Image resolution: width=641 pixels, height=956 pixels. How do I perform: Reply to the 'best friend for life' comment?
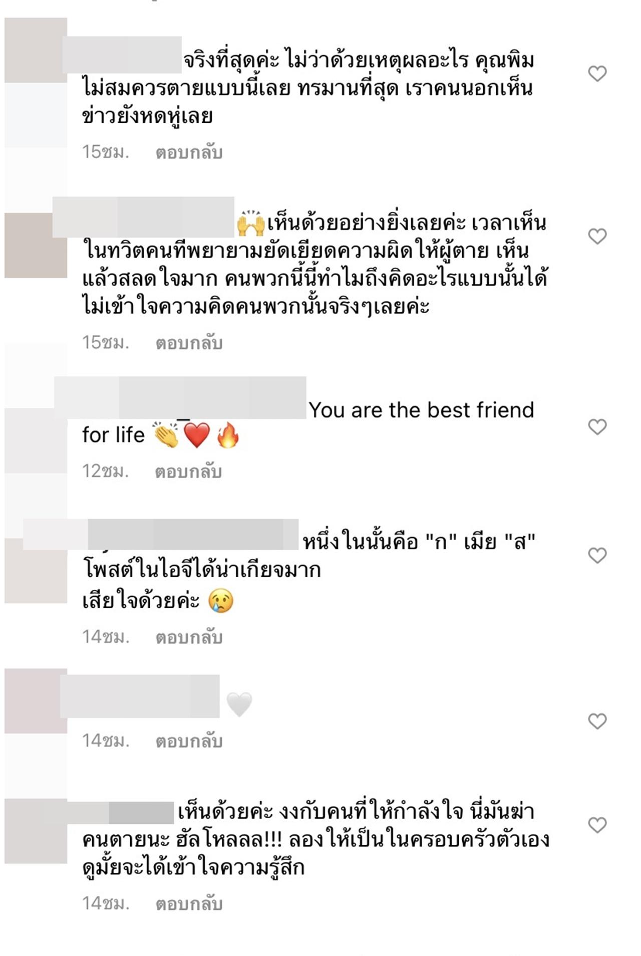(x=188, y=471)
